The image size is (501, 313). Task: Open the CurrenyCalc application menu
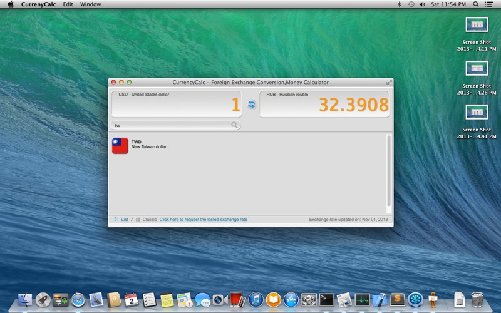(x=38, y=4)
